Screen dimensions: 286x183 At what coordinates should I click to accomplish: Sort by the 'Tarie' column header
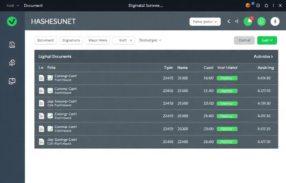[168, 68]
